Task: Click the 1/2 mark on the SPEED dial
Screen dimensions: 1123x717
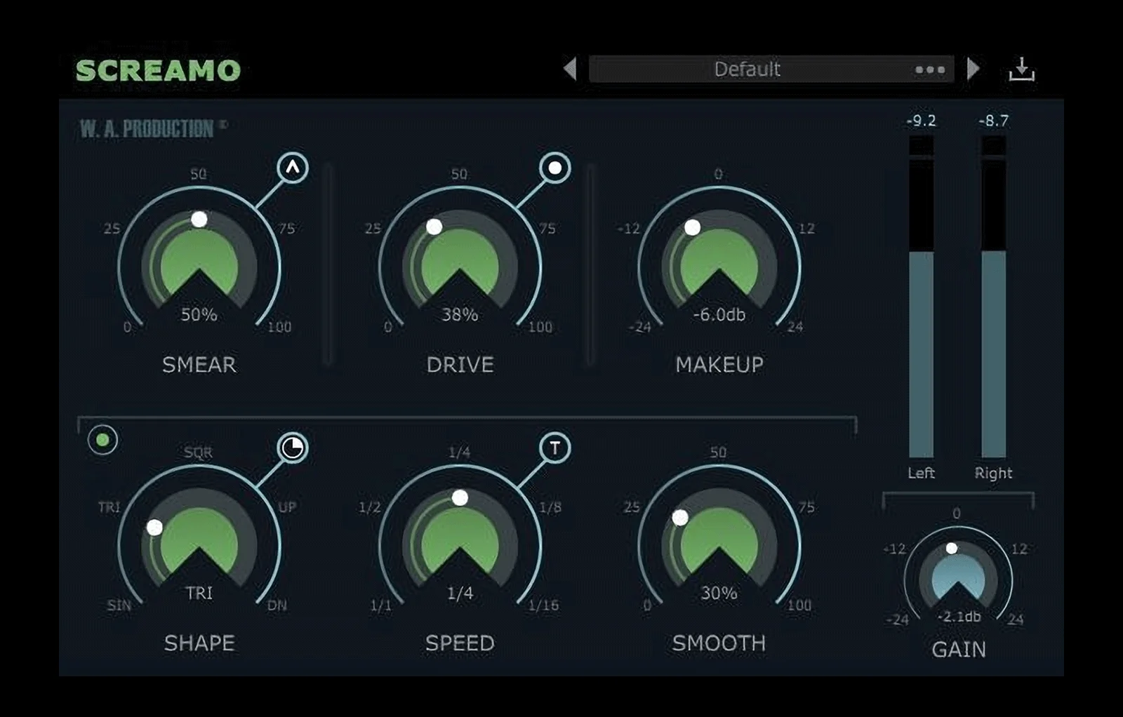Action: point(370,507)
